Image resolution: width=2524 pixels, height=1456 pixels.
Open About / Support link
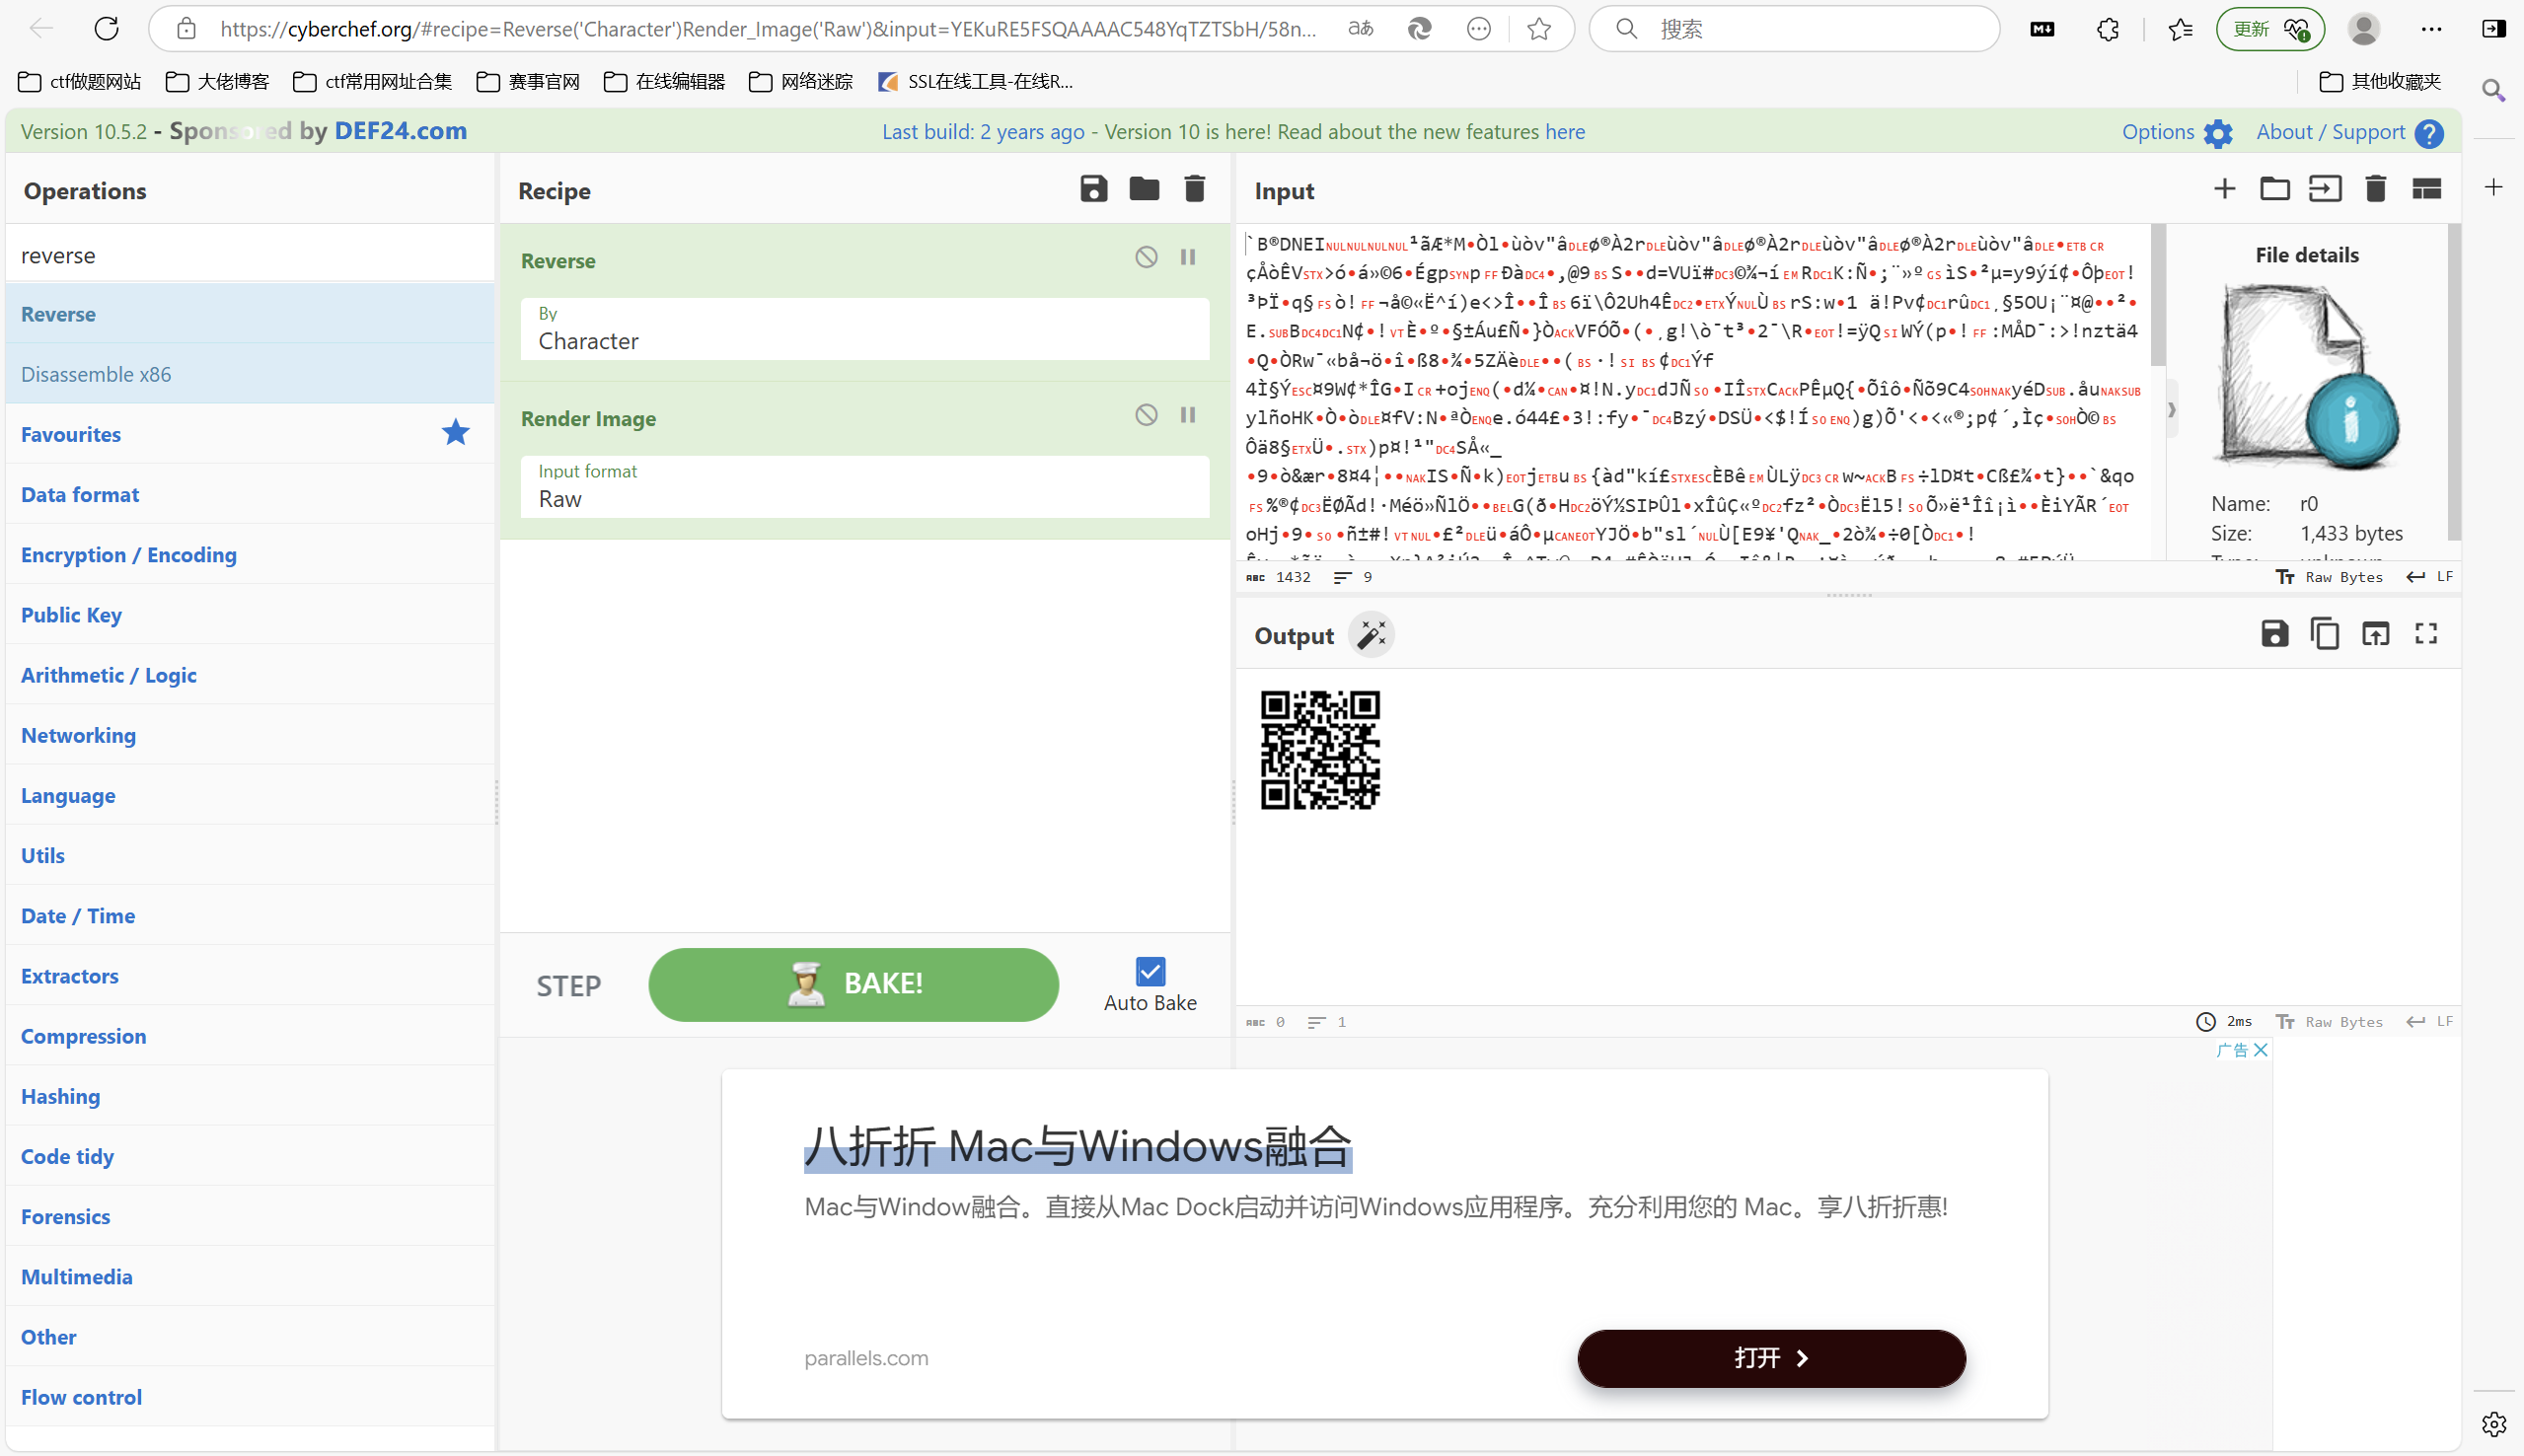point(2349,132)
